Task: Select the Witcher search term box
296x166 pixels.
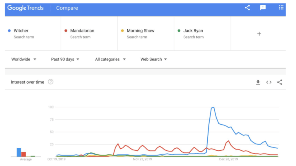Action: [x=33, y=33]
